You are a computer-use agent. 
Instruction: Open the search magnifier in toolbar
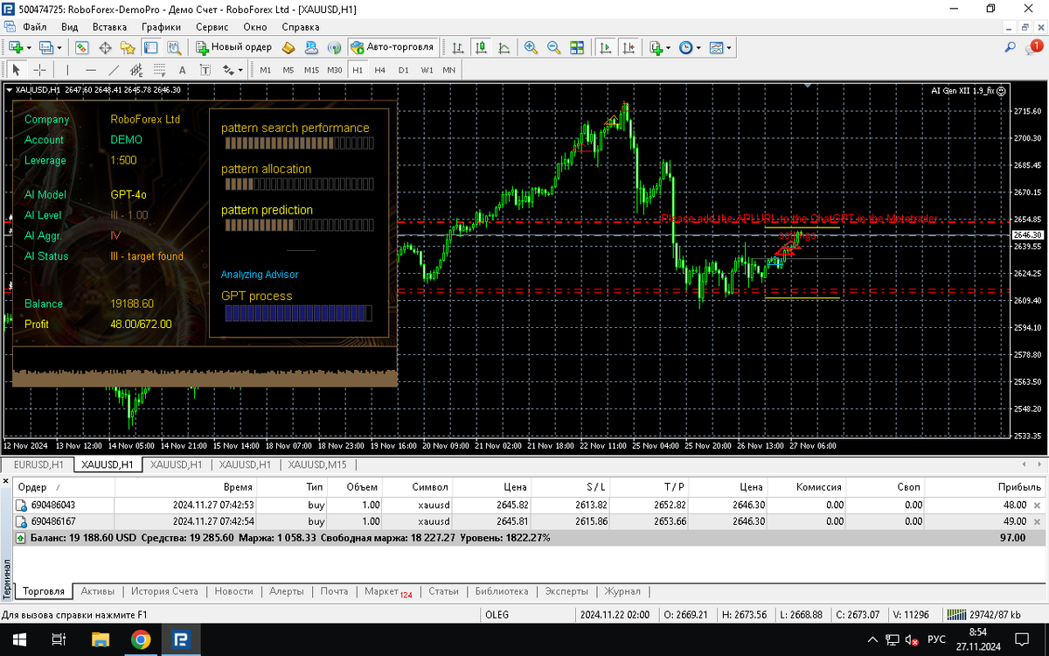click(x=1010, y=47)
